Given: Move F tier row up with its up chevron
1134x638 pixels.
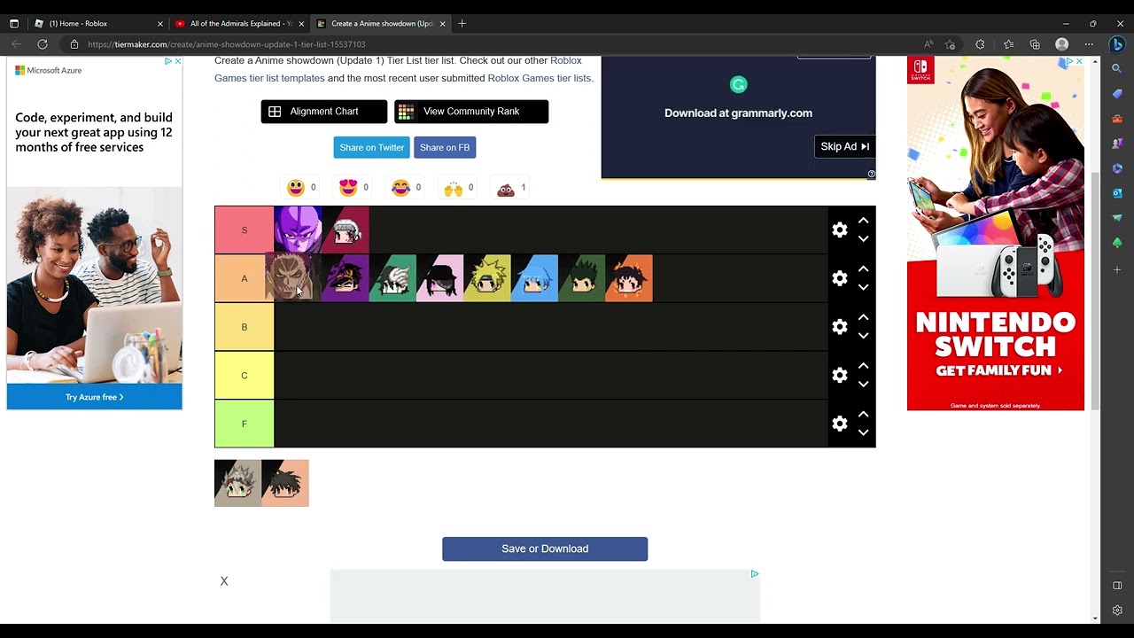Looking at the screenshot, I should coord(863,414).
